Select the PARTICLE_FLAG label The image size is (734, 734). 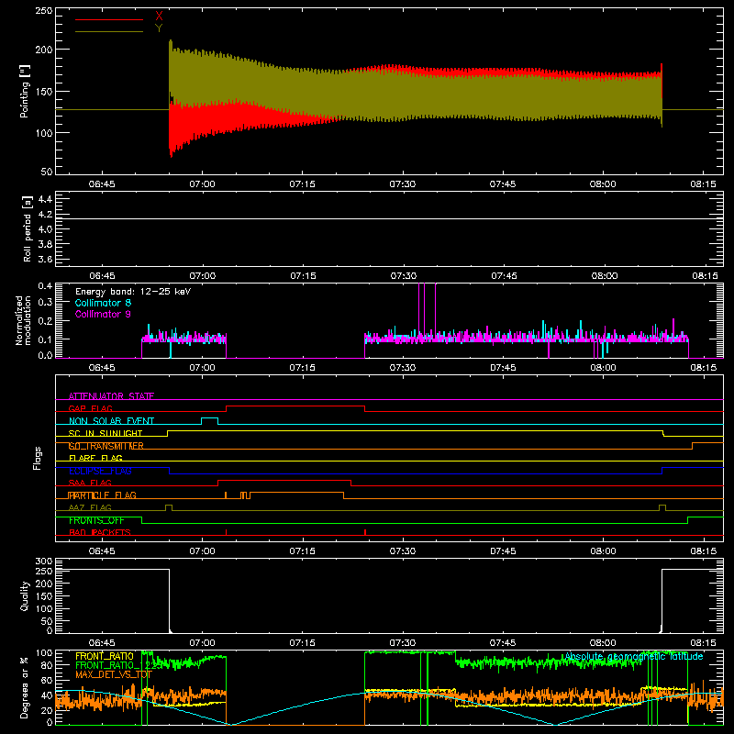[103, 495]
